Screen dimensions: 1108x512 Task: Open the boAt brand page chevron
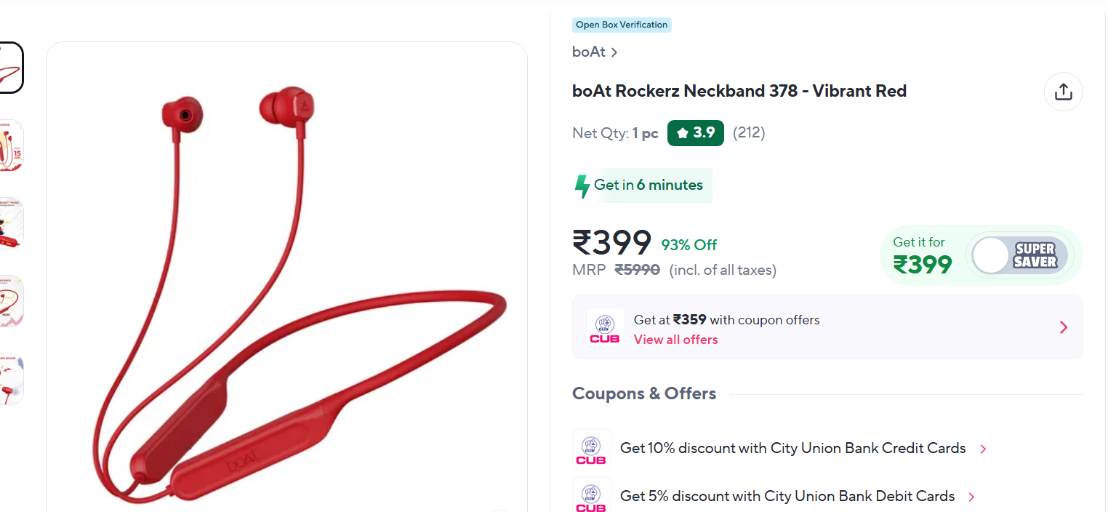[614, 52]
